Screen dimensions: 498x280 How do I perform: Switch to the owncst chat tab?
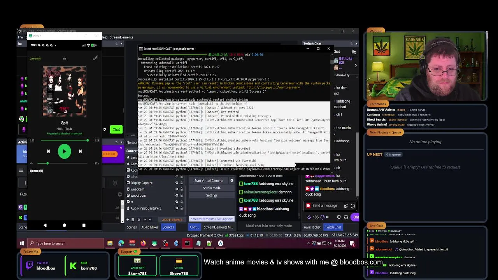pos(312,227)
